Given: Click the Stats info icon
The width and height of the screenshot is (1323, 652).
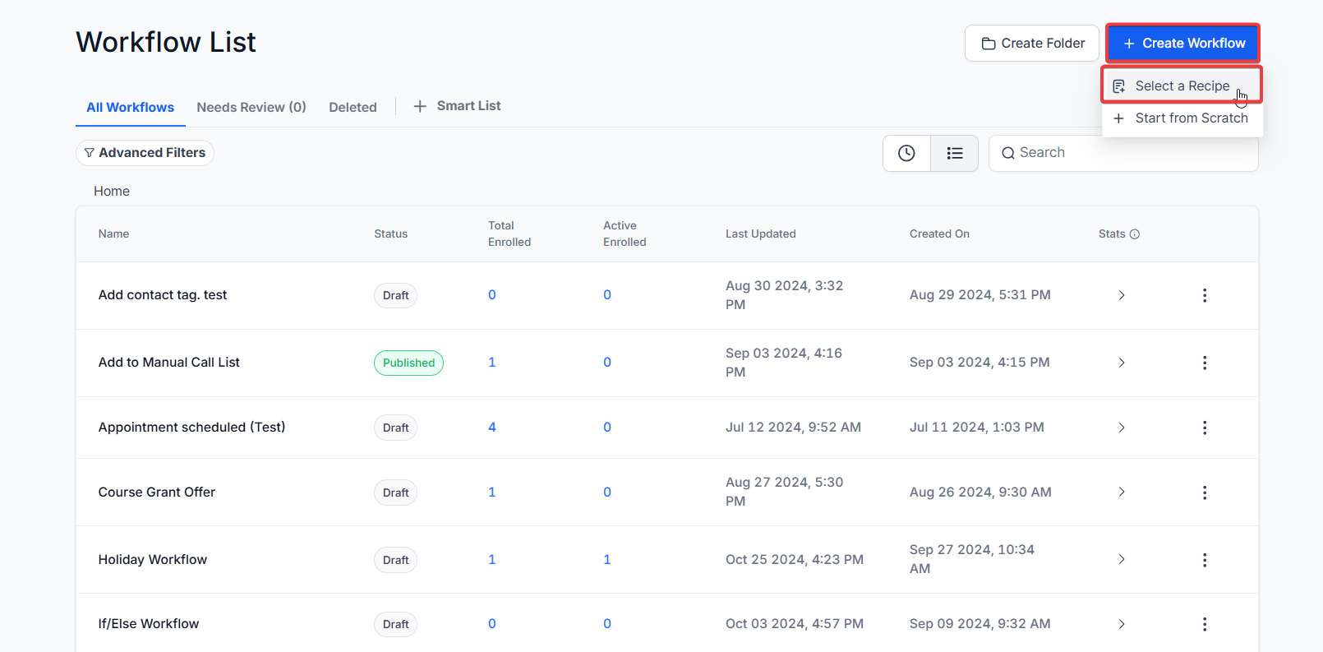Looking at the screenshot, I should tap(1135, 234).
